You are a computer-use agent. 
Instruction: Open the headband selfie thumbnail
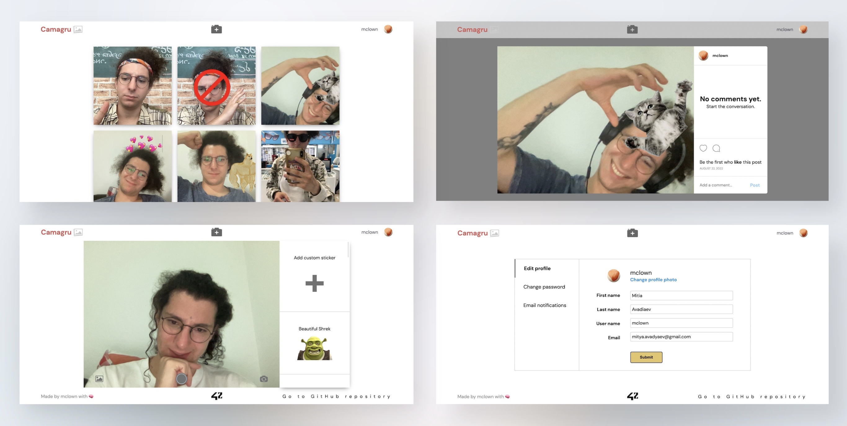(x=132, y=86)
